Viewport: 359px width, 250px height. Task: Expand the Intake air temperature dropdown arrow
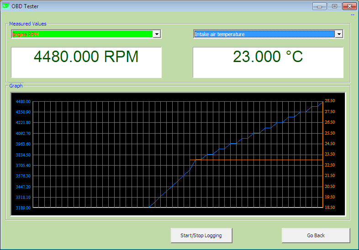tap(339, 34)
